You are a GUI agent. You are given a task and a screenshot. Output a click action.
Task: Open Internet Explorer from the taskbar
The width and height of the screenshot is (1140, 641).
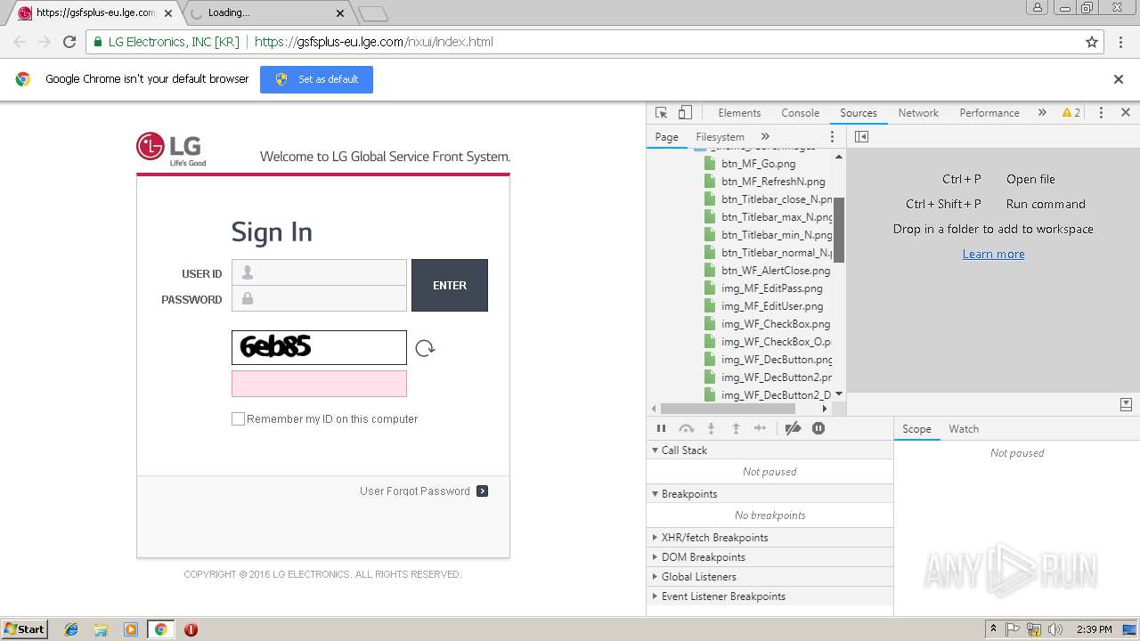71,629
